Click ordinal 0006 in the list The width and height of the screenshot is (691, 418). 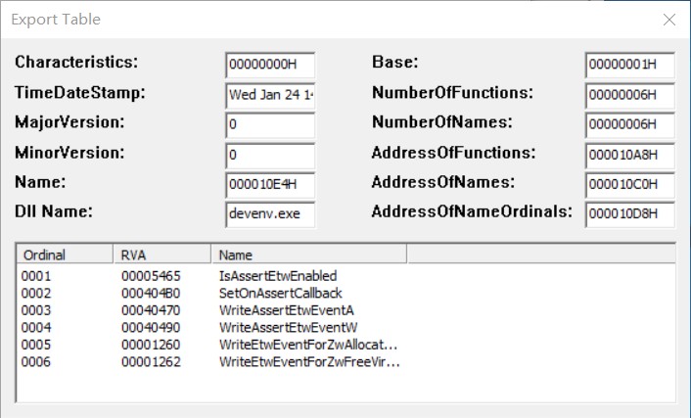36,362
